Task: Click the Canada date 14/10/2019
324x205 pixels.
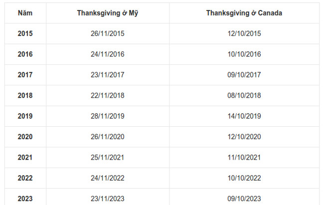Action: [244, 116]
